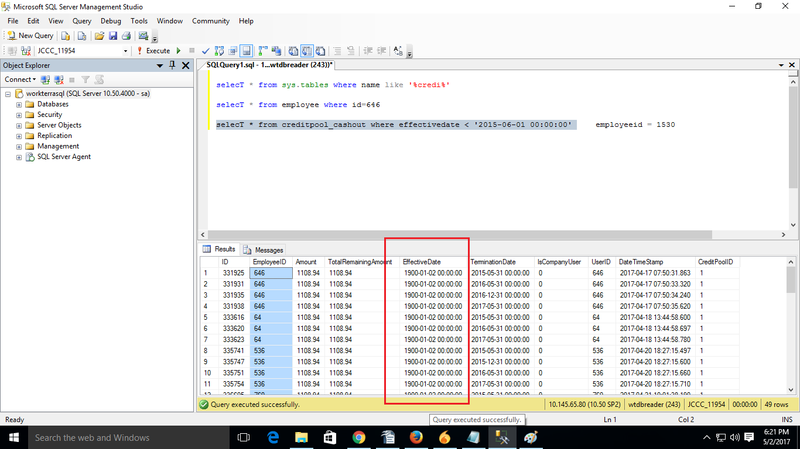800x449 pixels.
Task: Select the Results tab
Action: [x=220, y=249]
